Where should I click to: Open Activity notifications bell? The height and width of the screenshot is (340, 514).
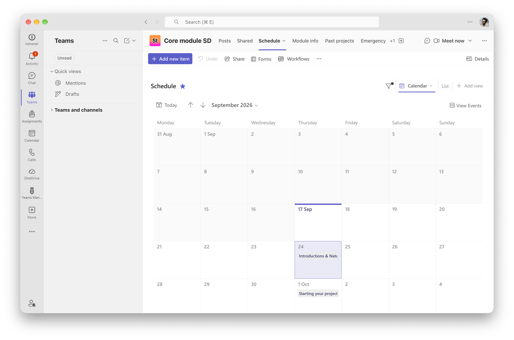(x=32, y=59)
